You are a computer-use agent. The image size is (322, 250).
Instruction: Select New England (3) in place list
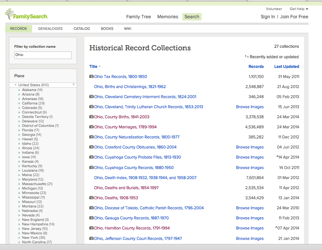35,220
